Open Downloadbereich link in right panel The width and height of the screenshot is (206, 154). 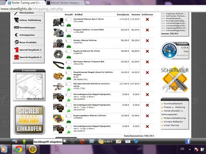173,103
